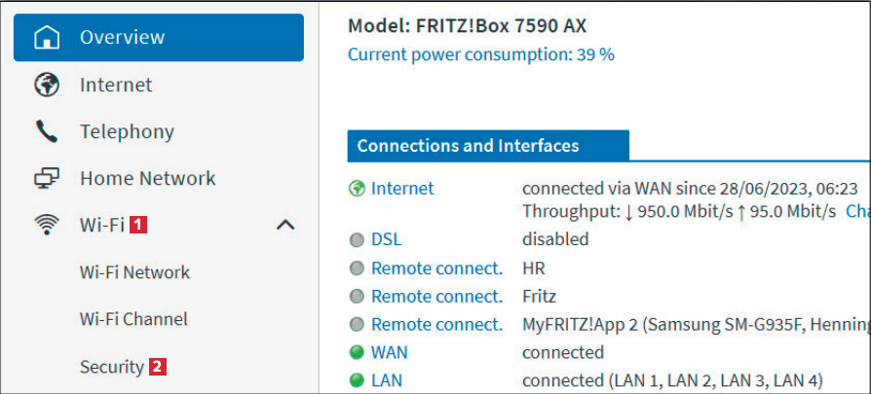Click the green globe status icon beside Internet

tap(357, 189)
